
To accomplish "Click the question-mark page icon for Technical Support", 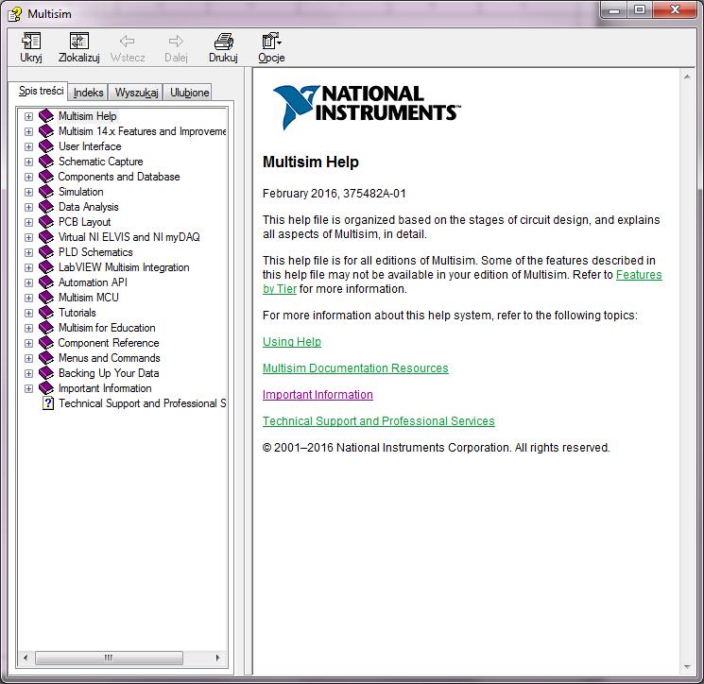I will [48, 403].
